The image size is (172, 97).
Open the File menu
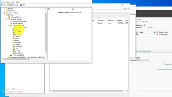click(2, 2)
